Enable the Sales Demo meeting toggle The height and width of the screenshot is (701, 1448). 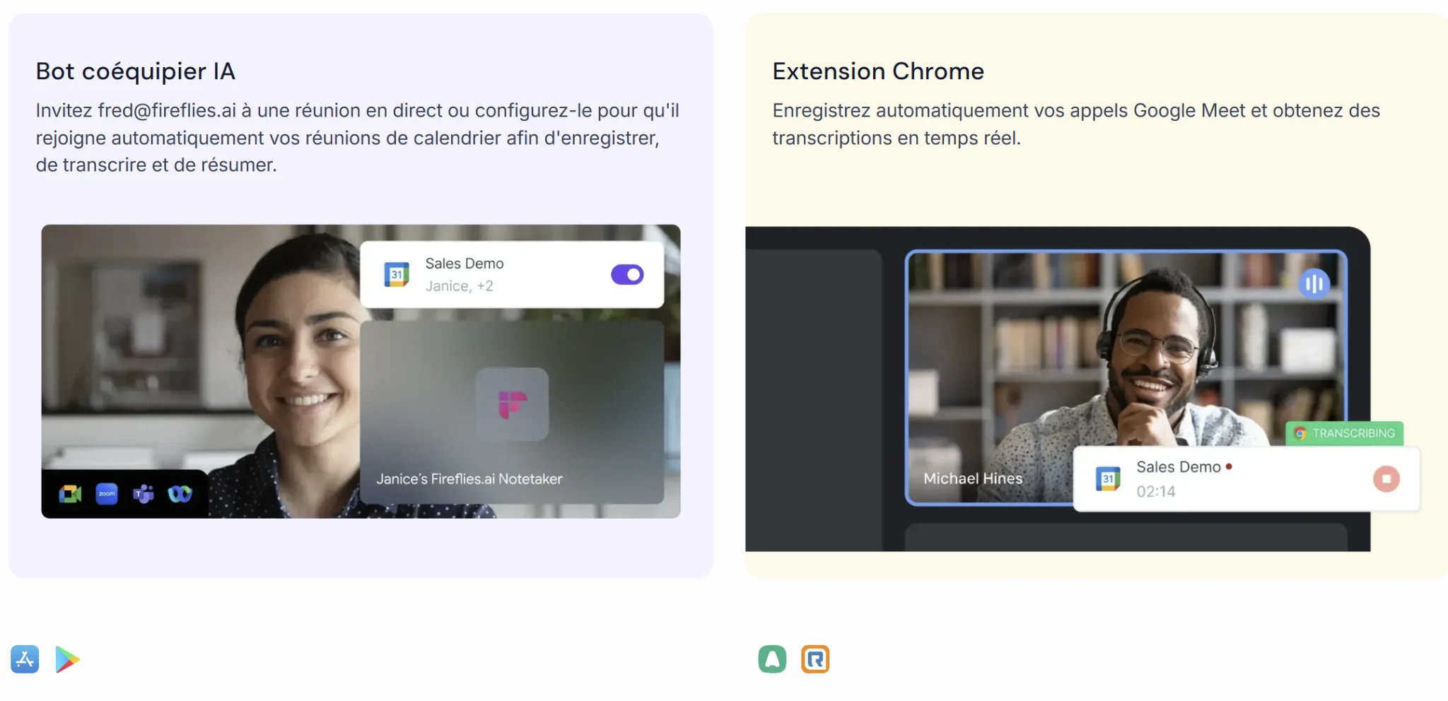pyautogui.click(x=628, y=274)
